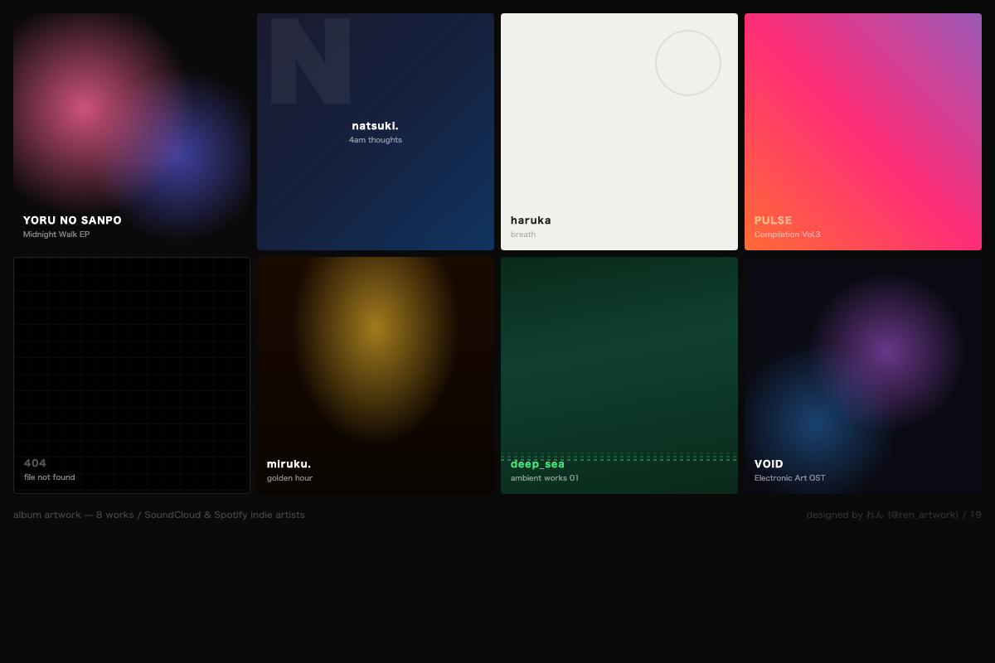Click the 'golden hour' subtitle text

(x=289, y=478)
